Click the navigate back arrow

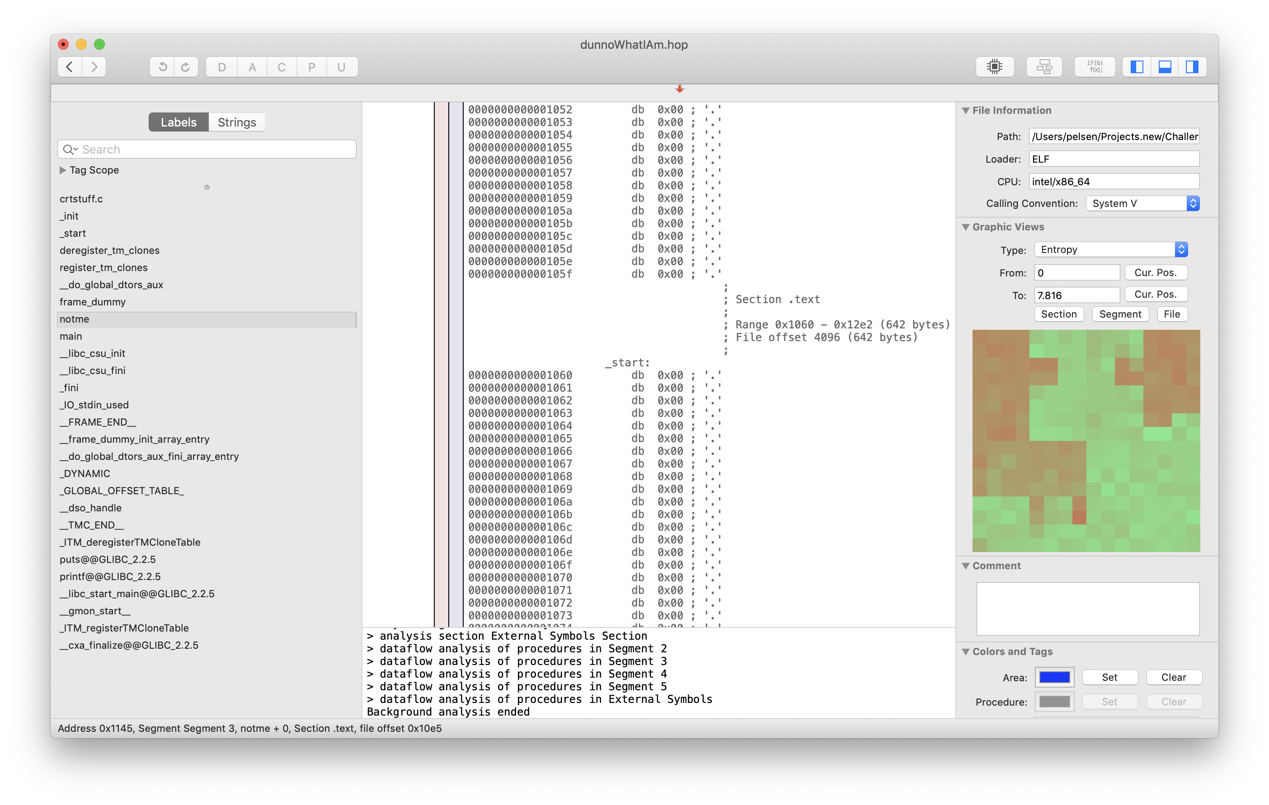pos(70,67)
